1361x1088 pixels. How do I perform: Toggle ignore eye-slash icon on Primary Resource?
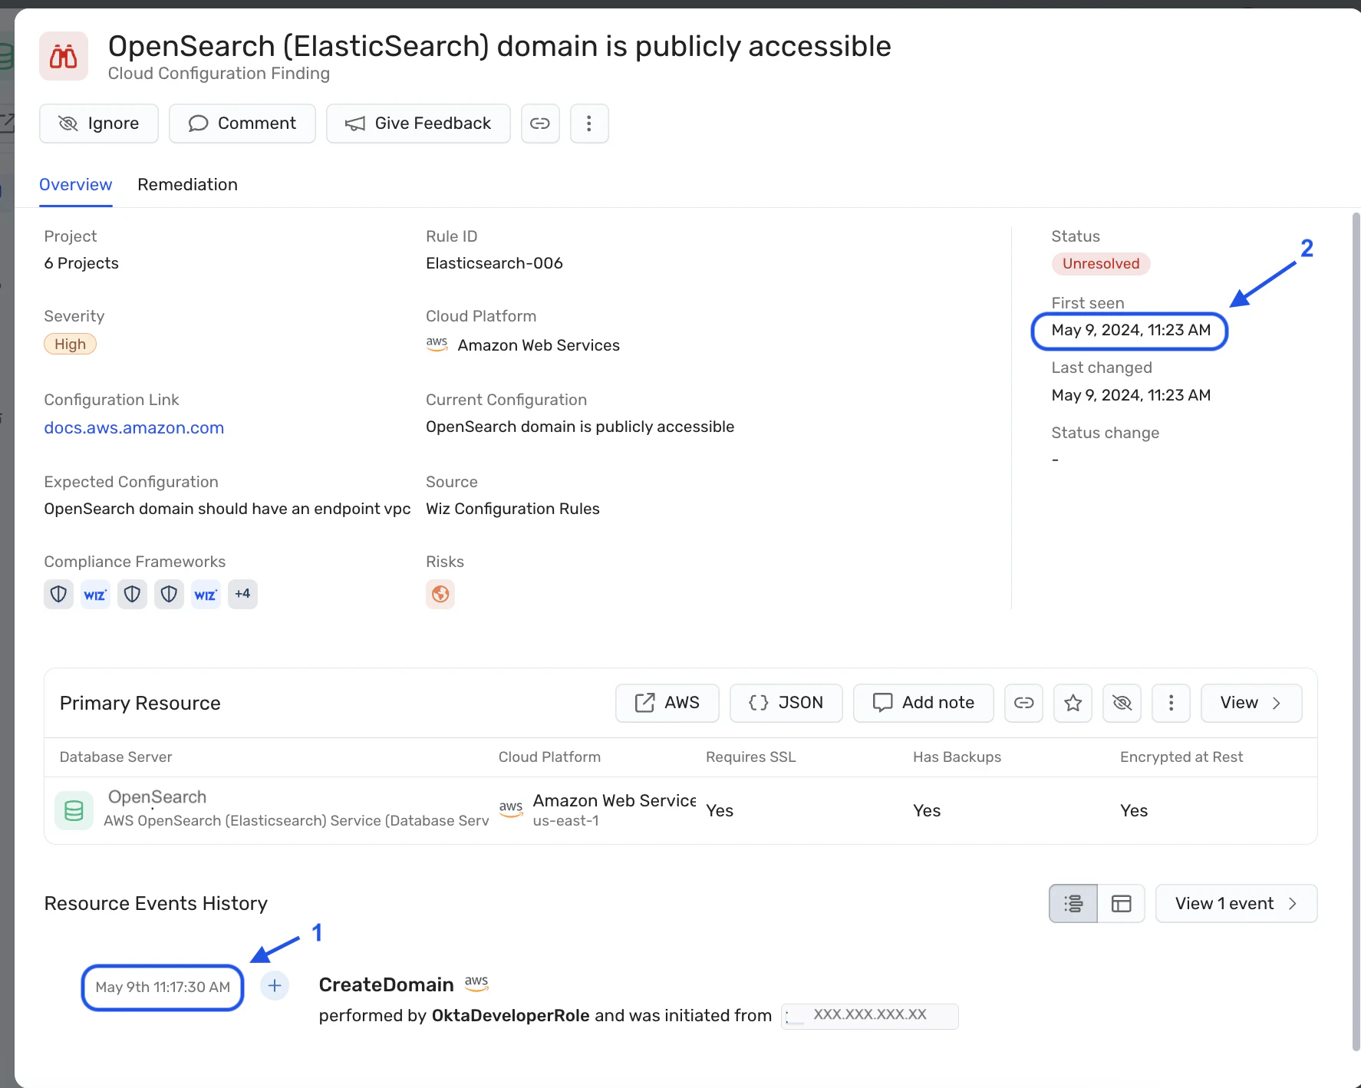click(x=1122, y=703)
